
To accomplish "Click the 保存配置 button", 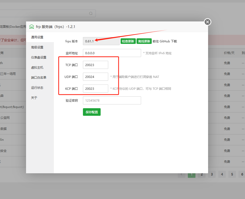I will (x=92, y=112).
